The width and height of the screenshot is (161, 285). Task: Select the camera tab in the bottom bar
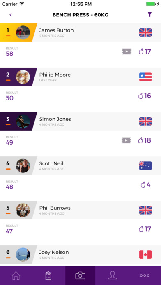[x=80, y=276]
